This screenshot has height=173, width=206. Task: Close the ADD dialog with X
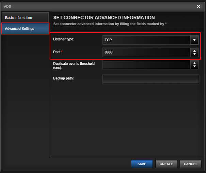pos(199,6)
